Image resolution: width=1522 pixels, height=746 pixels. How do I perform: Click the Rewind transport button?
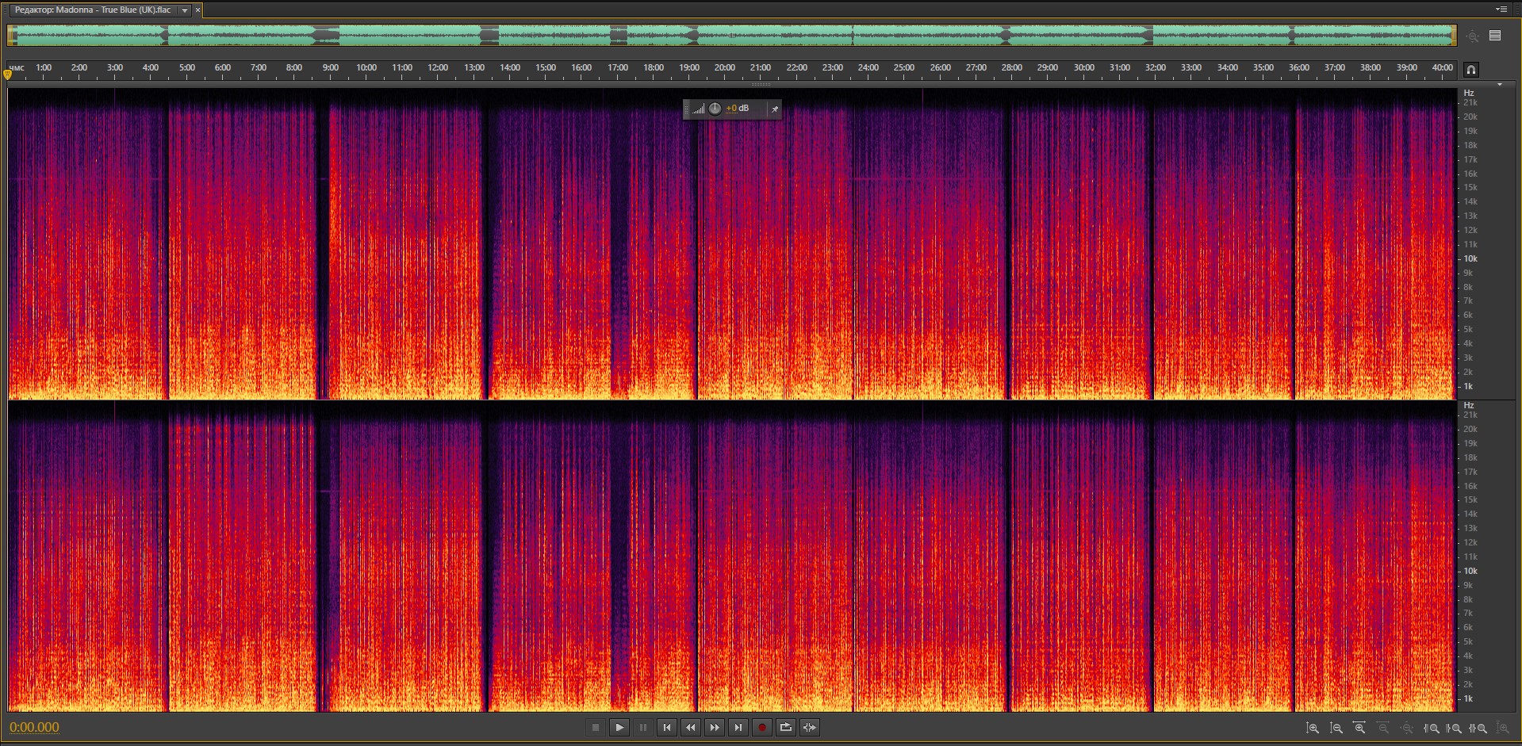pos(691,727)
